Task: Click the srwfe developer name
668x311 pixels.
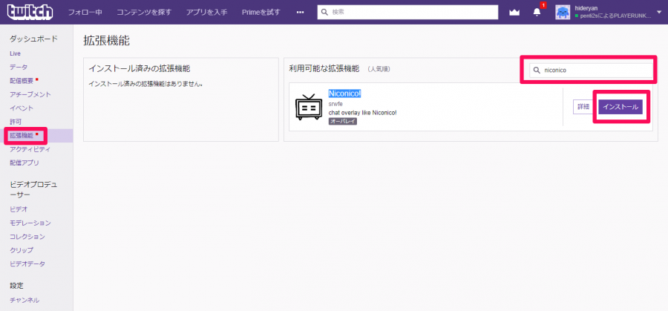Action: (335, 104)
